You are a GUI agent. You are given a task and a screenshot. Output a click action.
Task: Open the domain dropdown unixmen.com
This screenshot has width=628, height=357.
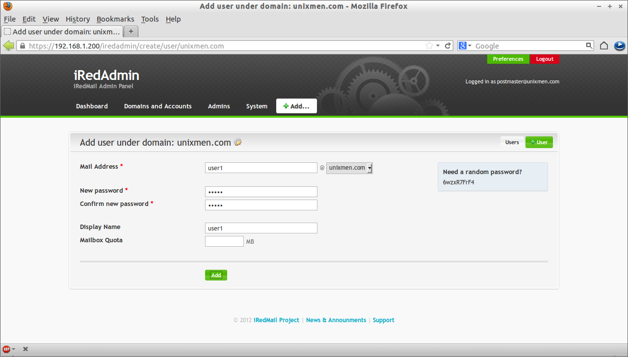(x=349, y=168)
